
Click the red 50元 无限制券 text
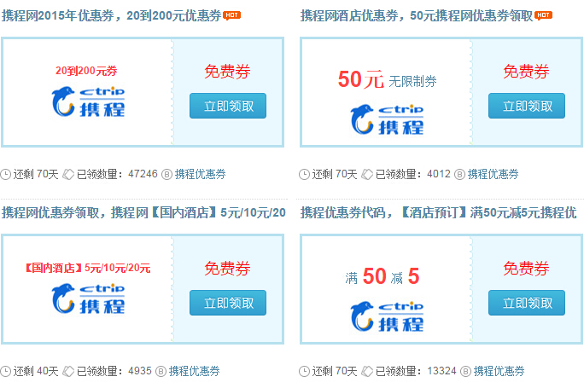tap(387, 79)
